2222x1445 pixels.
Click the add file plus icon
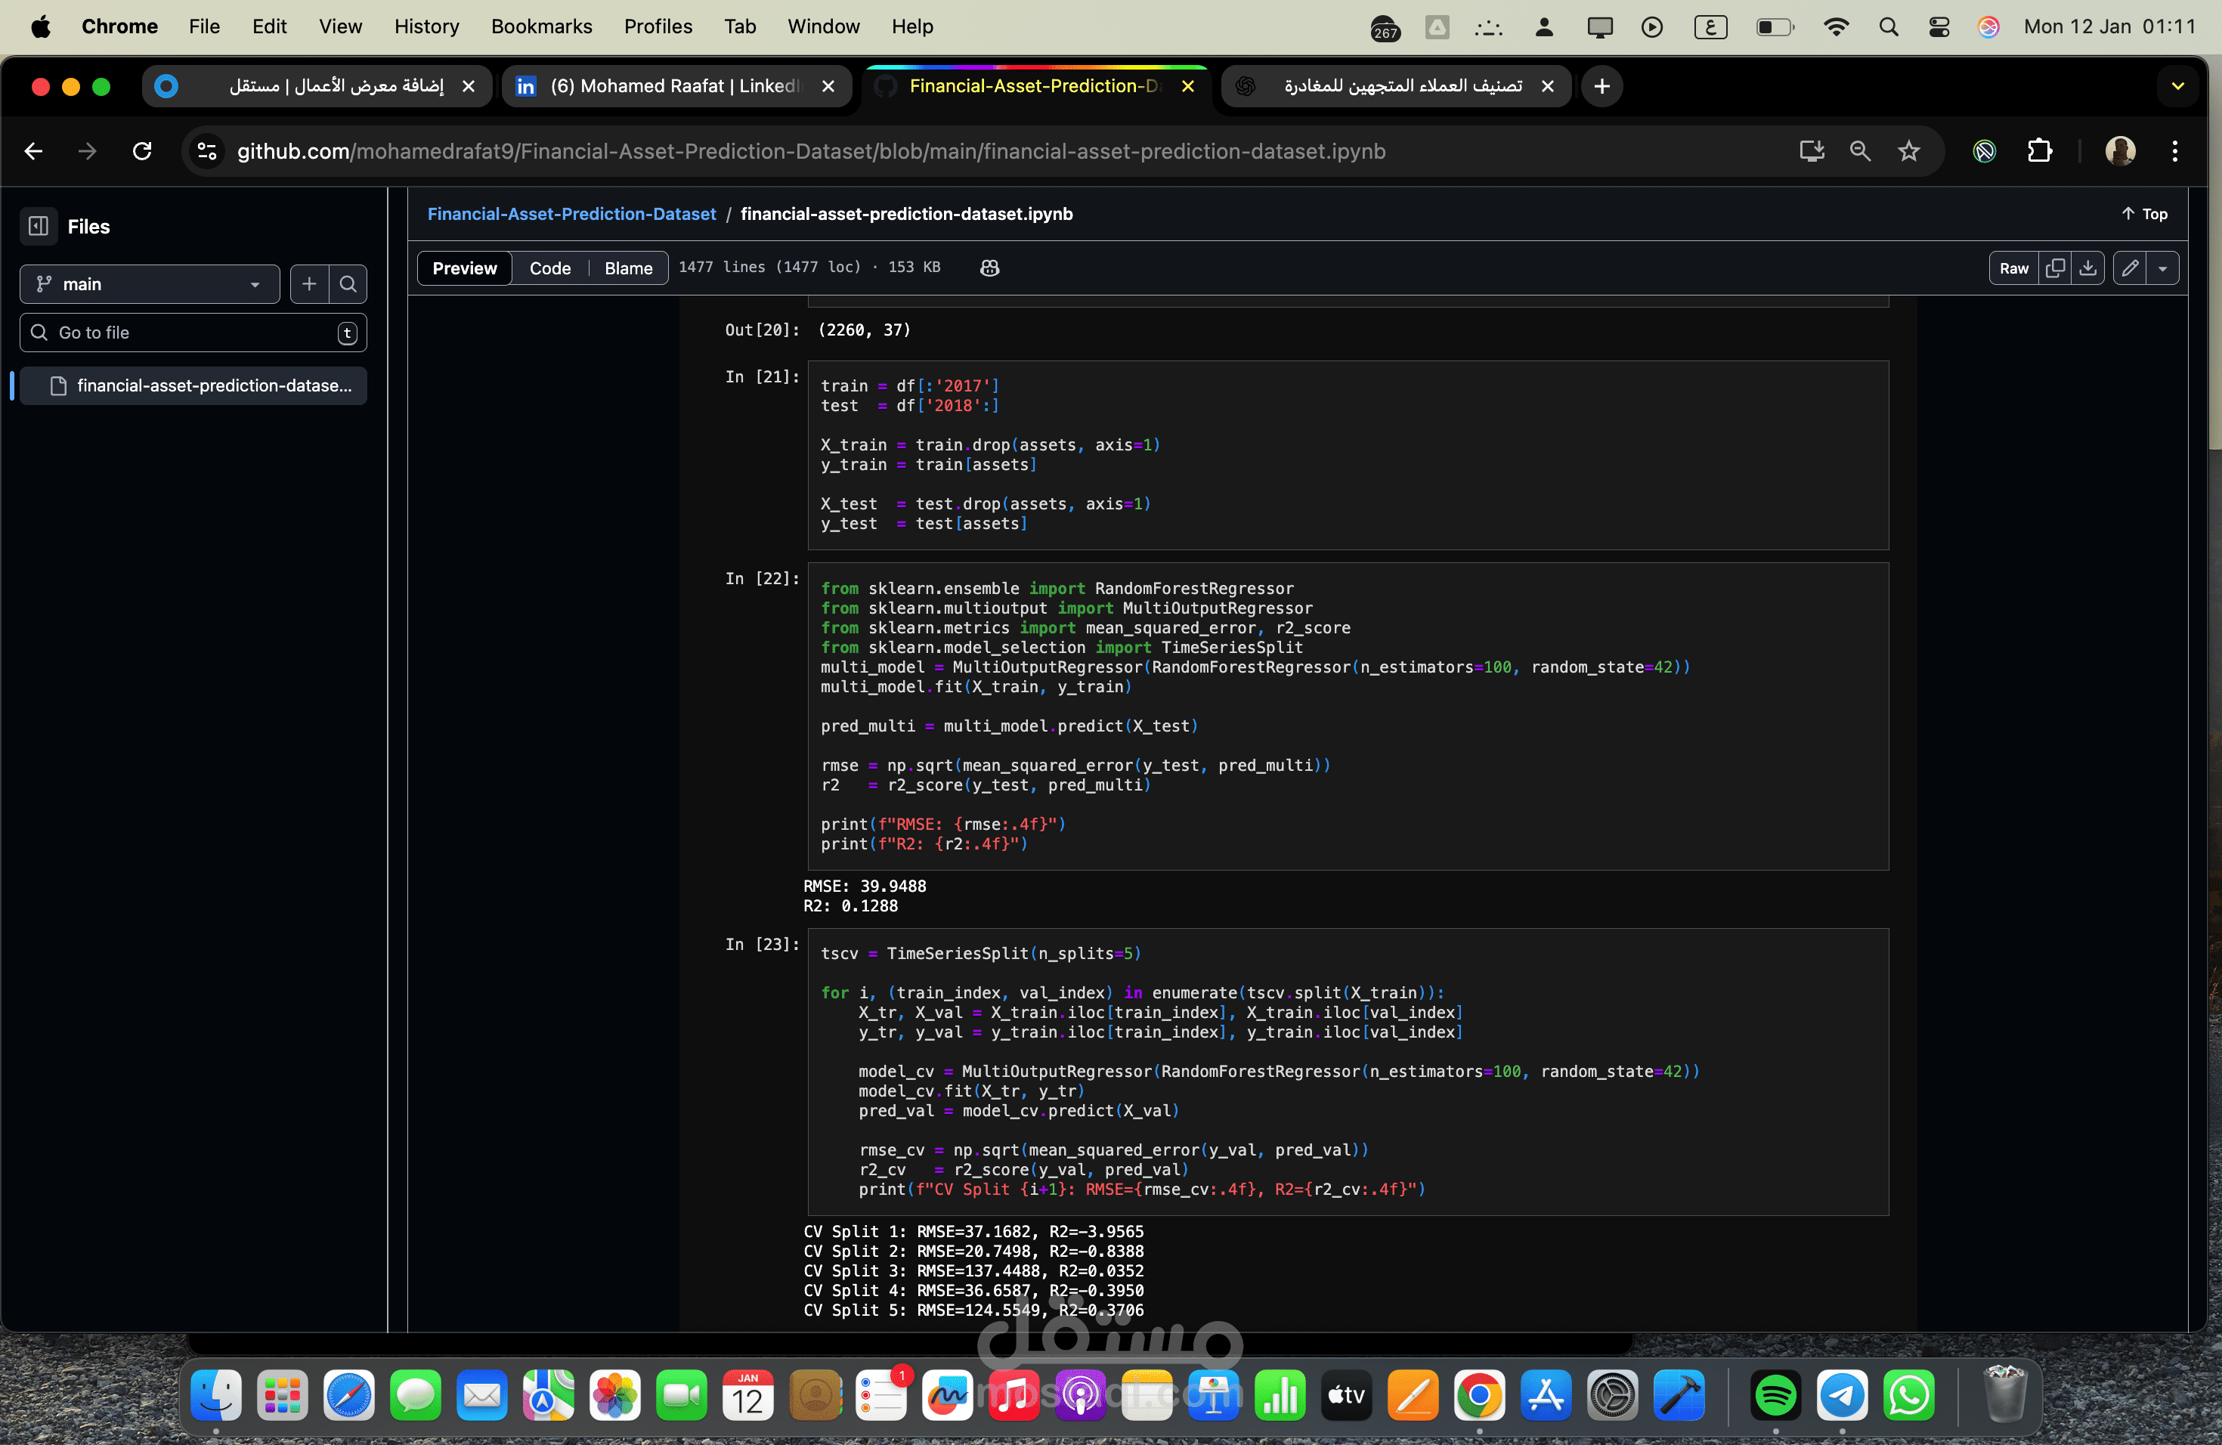point(309,283)
